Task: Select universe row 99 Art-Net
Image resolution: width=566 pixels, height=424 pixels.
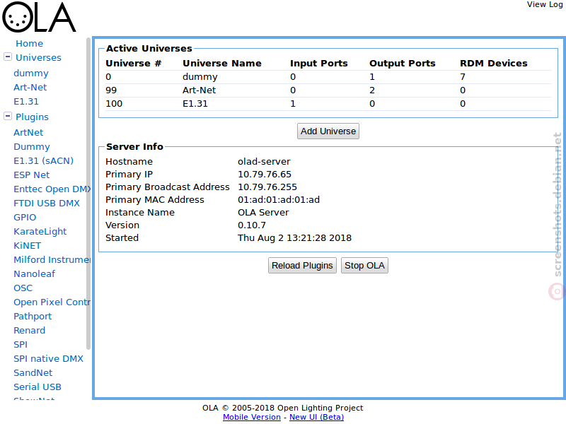Action: 328,90
